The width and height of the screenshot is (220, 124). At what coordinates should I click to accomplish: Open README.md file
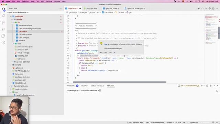[21, 83]
